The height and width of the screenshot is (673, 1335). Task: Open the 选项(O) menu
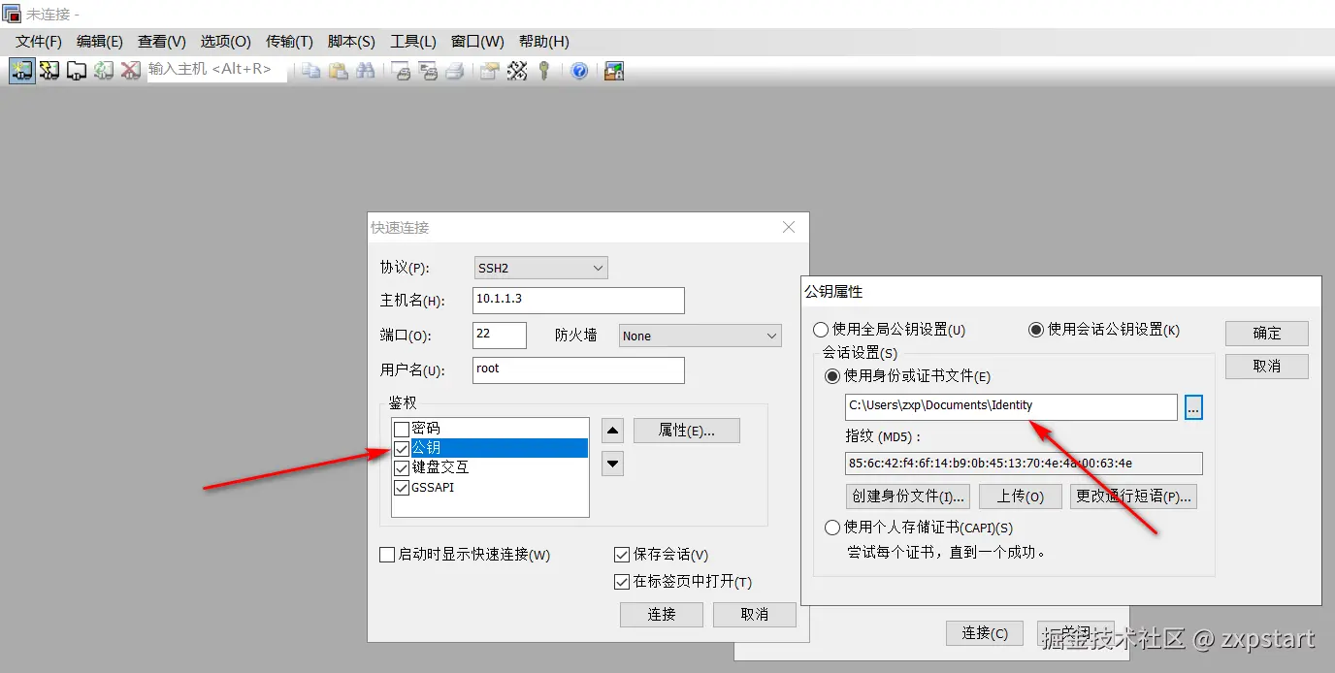coord(226,42)
